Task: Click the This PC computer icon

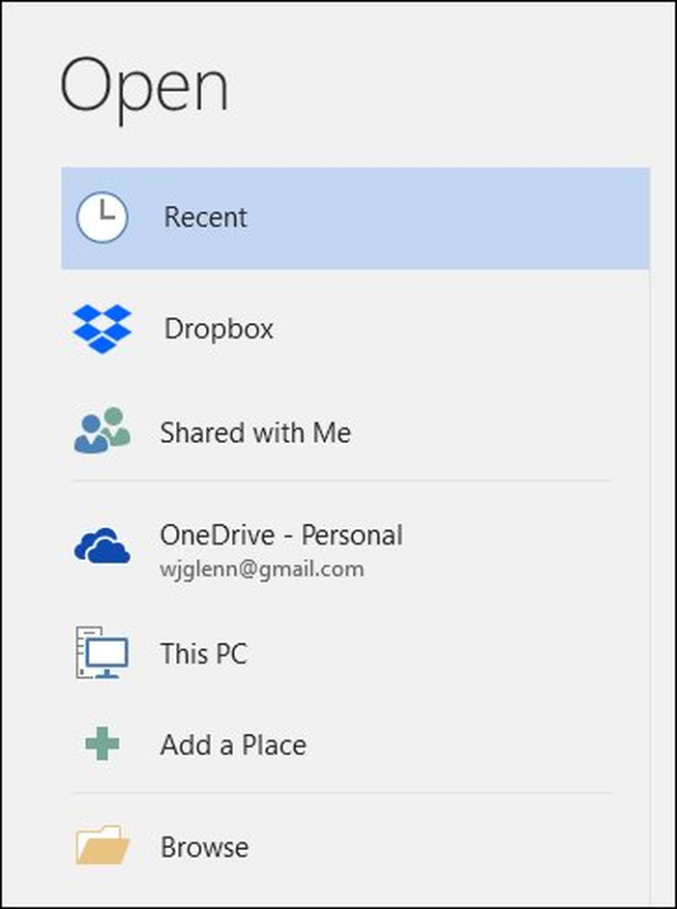Action: click(102, 653)
